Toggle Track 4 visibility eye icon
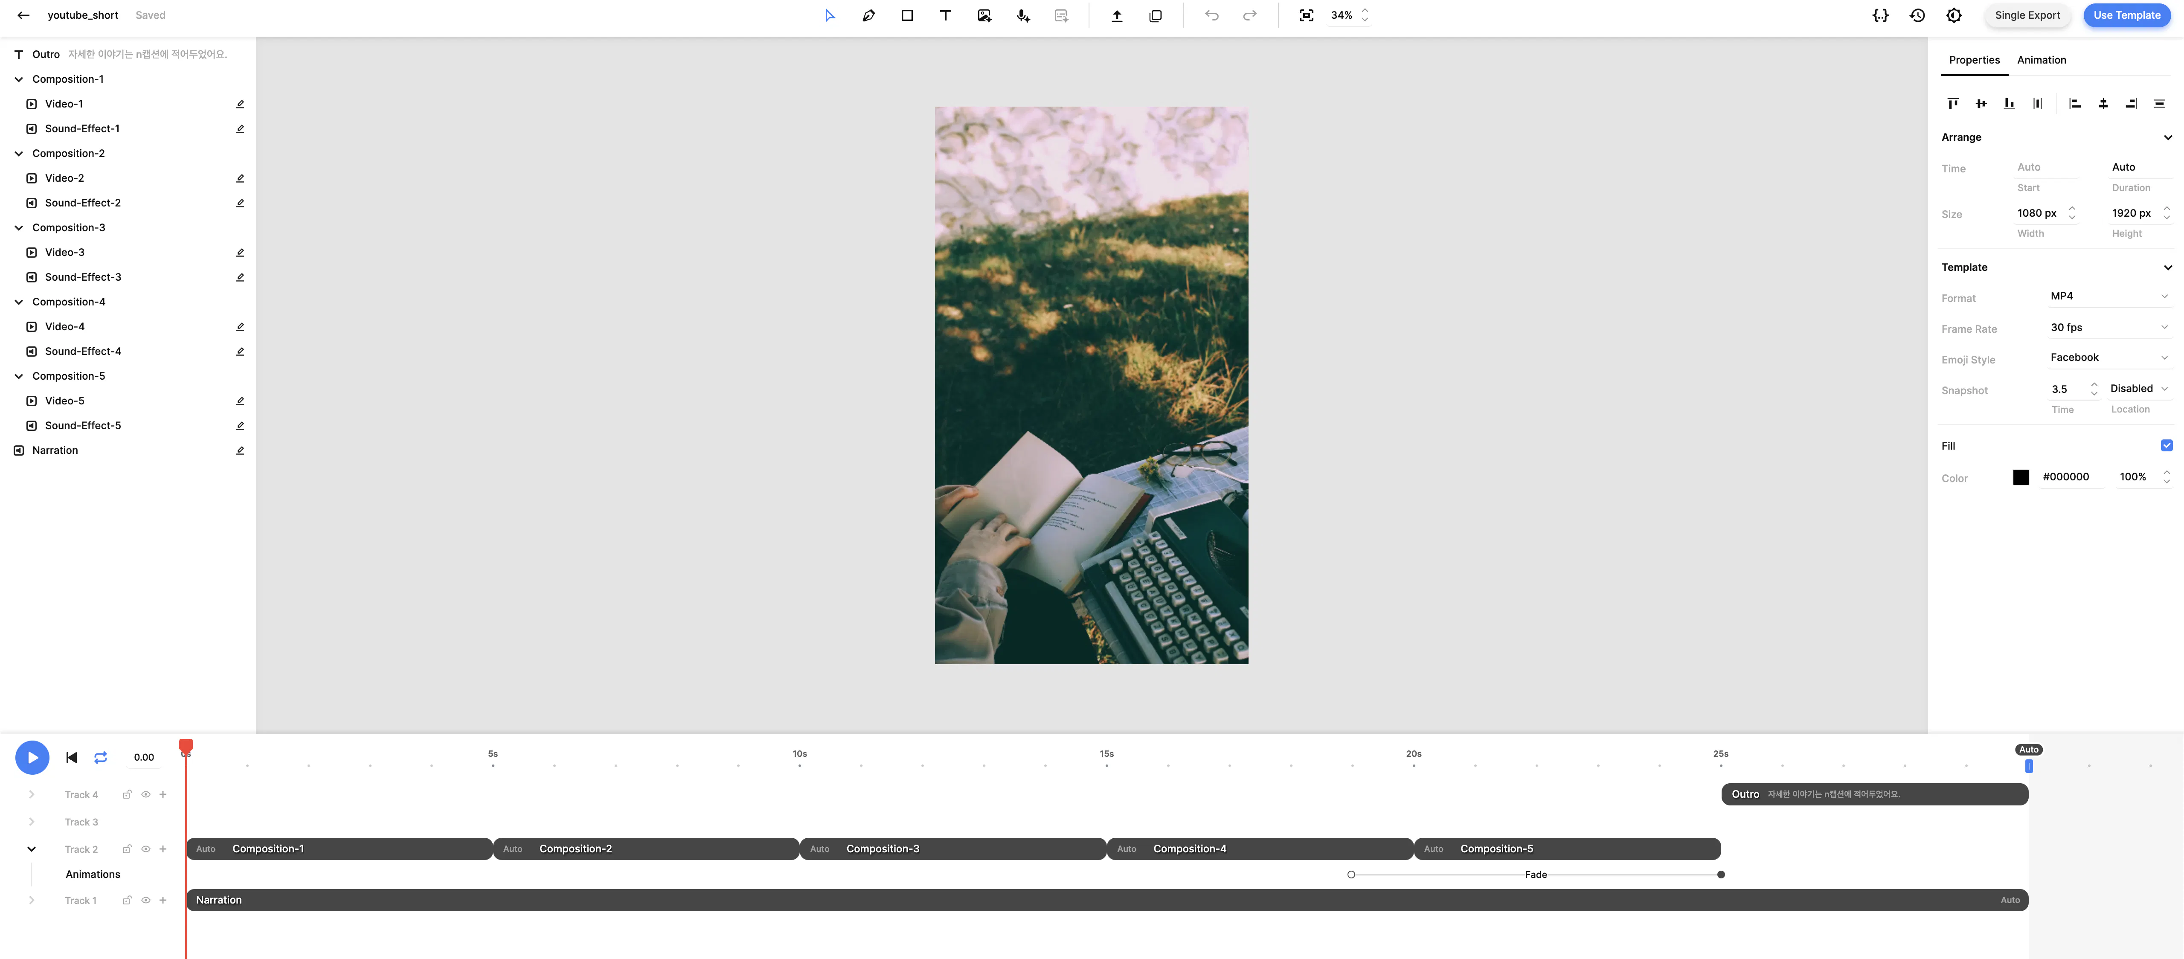Screen dimensions: 2184x959 tap(146, 794)
